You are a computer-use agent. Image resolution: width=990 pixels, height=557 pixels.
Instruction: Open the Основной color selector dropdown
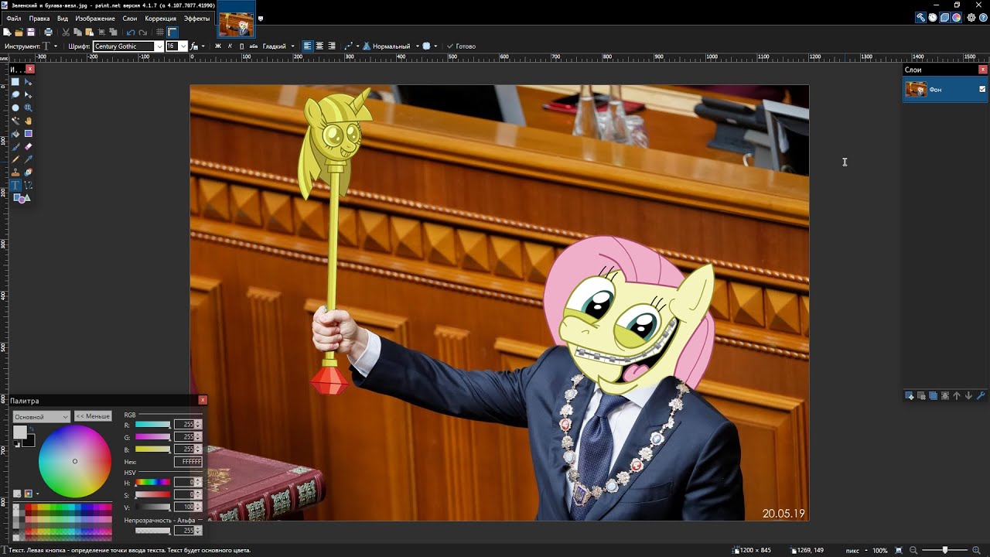pyautogui.click(x=41, y=417)
